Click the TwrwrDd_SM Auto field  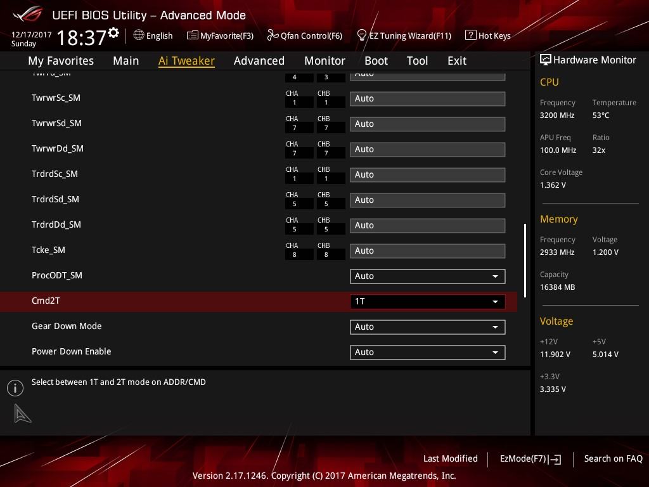(428, 150)
